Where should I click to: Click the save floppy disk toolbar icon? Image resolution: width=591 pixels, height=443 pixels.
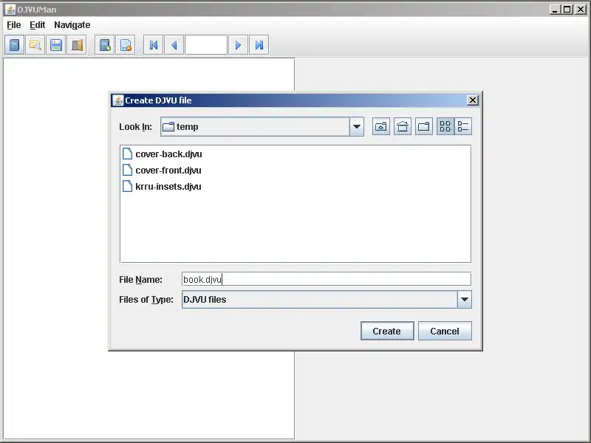56,45
